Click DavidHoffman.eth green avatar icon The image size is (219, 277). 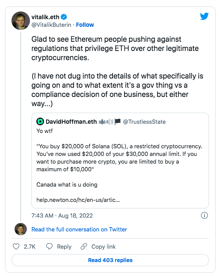(40, 121)
